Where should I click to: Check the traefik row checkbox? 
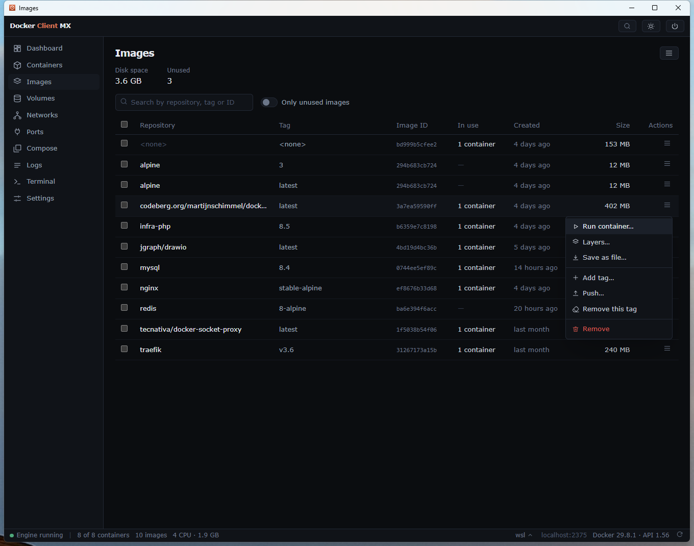pos(124,349)
